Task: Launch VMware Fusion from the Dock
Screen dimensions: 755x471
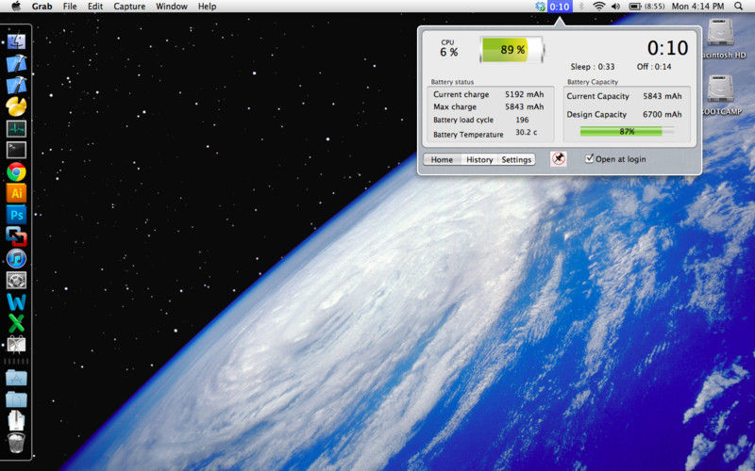Action: click(x=16, y=236)
